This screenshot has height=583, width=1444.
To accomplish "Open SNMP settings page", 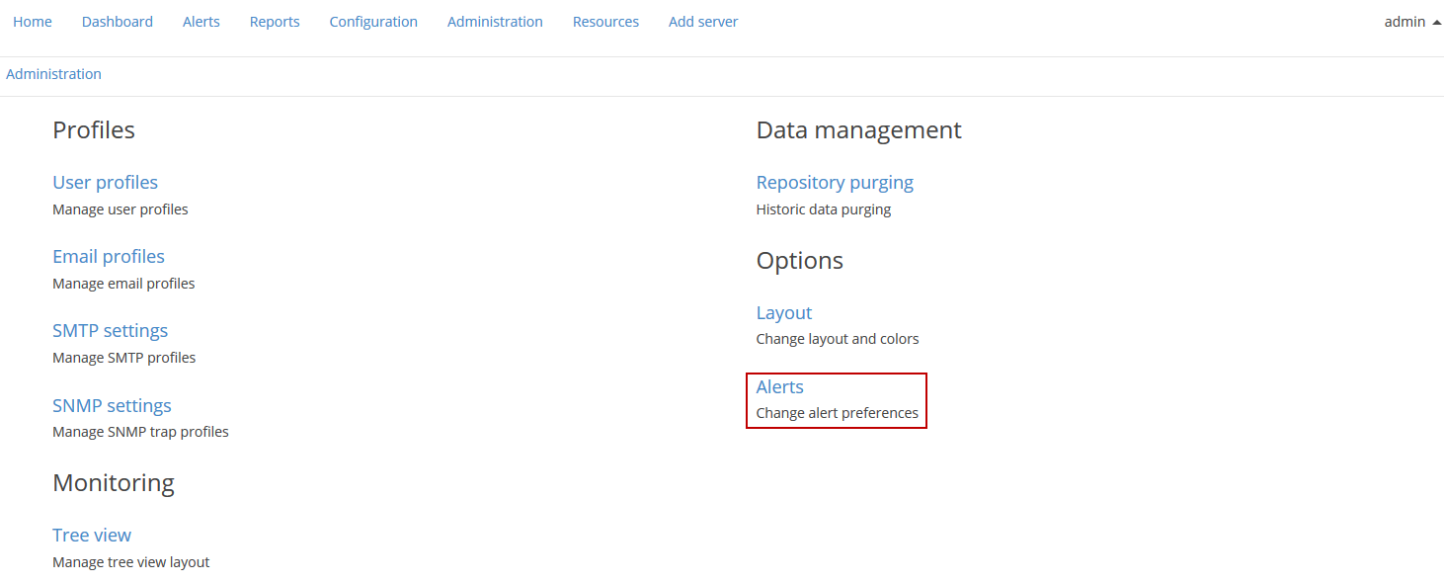I will (x=112, y=406).
